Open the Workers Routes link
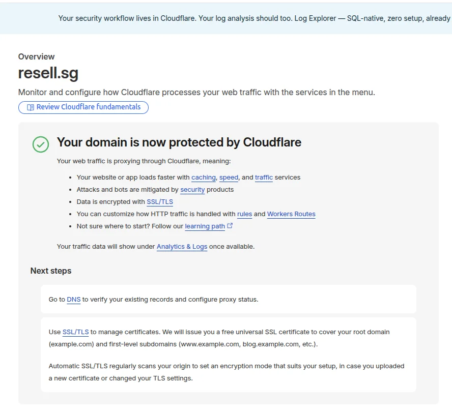452x413 pixels. tap(291, 214)
